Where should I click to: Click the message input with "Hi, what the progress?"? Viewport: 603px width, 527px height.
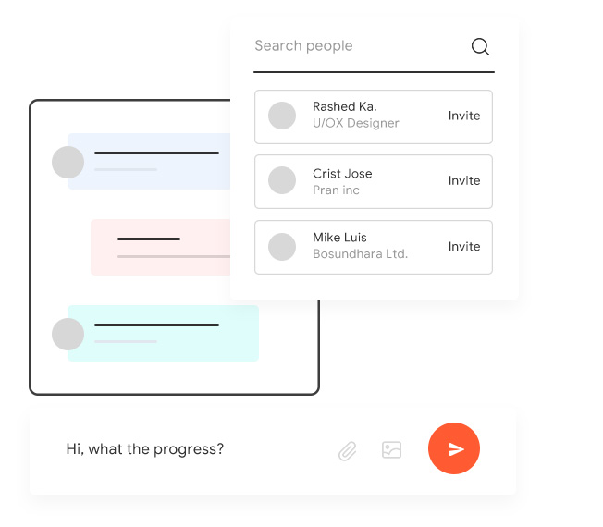coord(185,450)
